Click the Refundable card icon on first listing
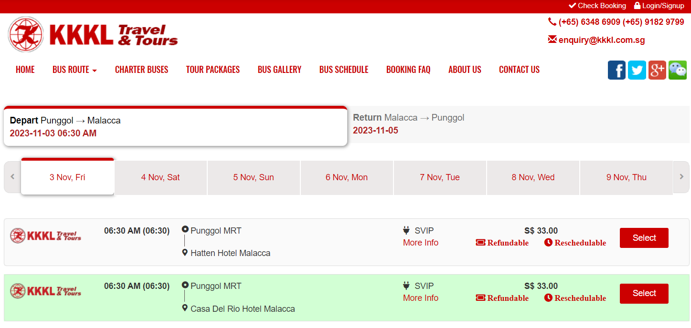This screenshot has width=691, height=328. coord(480,243)
